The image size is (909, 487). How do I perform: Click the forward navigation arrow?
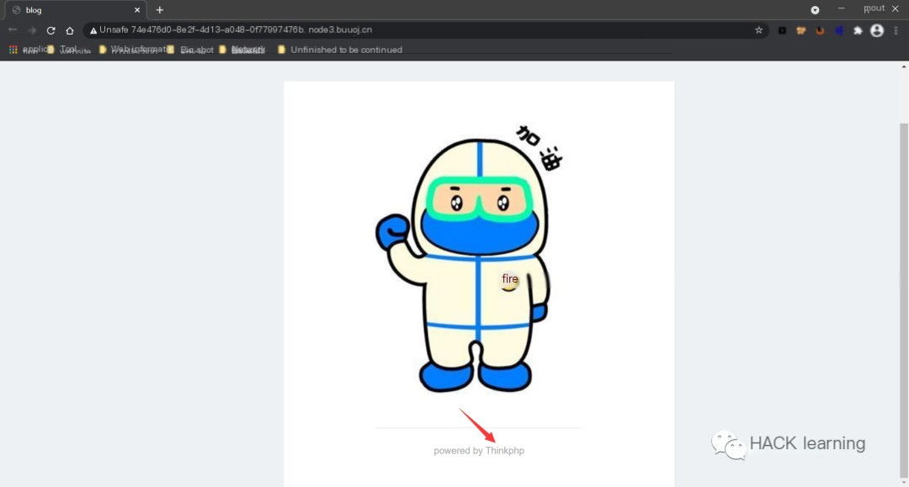[x=32, y=30]
